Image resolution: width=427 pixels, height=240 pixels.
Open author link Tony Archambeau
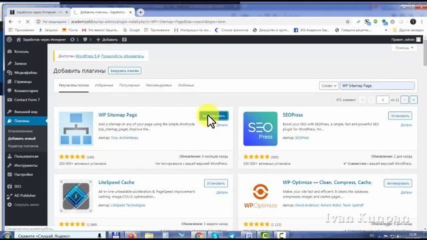125,138
